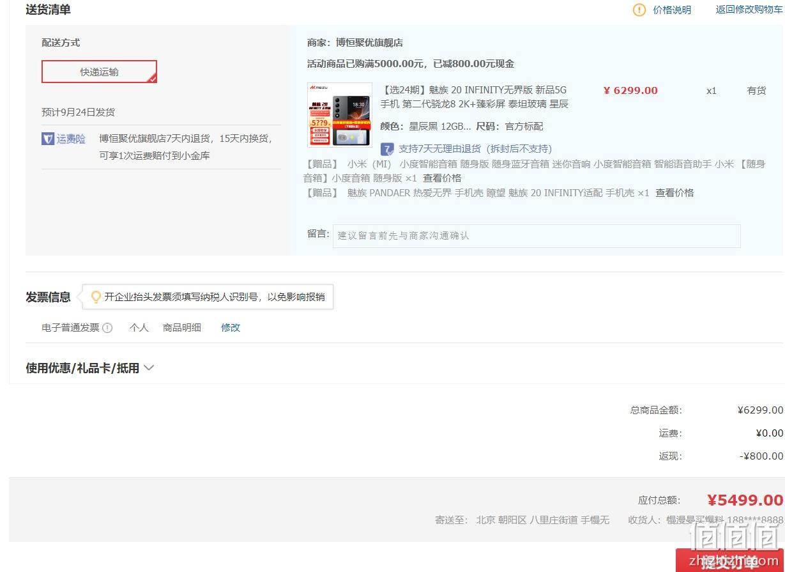The width and height of the screenshot is (785, 572).
Task: Select 快递运输 delivery method
Action: [99, 72]
